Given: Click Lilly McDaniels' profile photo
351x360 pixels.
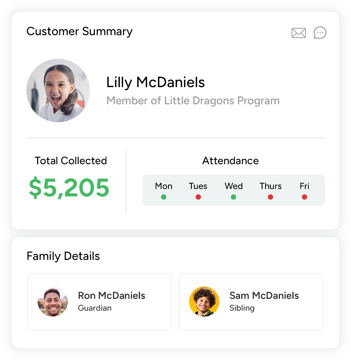Looking at the screenshot, I should [x=58, y=91].
